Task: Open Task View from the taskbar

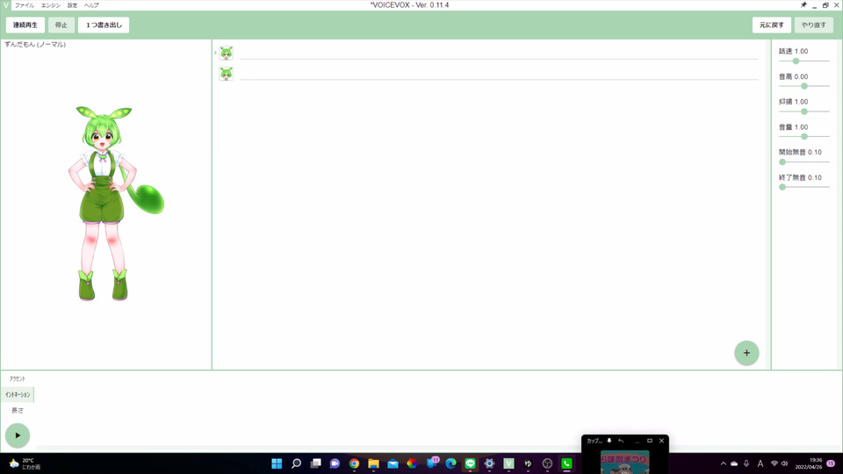Action: click(x=315, y=463)
